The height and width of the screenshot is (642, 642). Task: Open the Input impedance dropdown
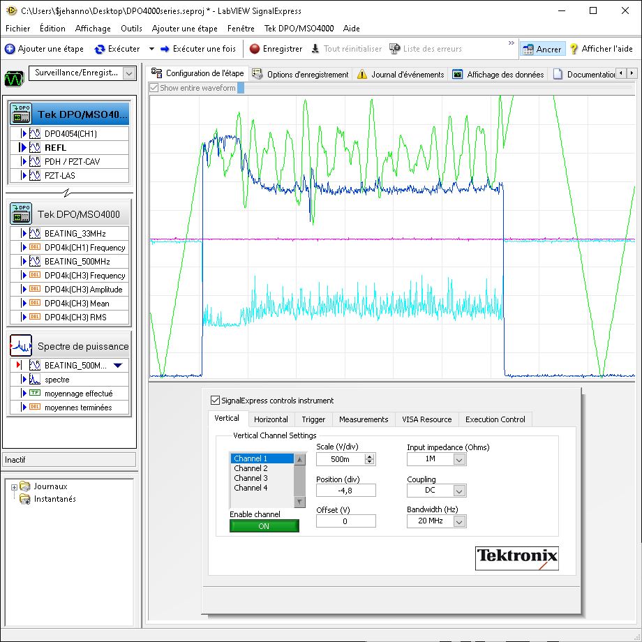[x=459, y=459]
